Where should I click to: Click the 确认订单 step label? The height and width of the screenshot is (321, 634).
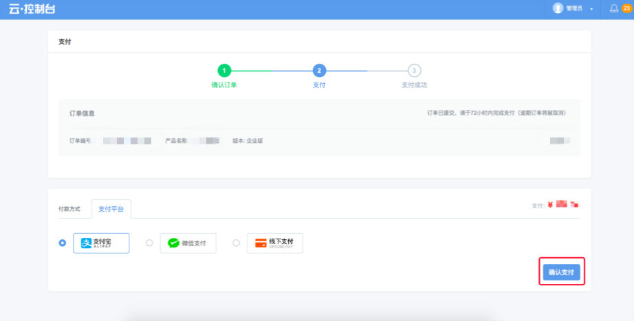(x=224, y=85)
